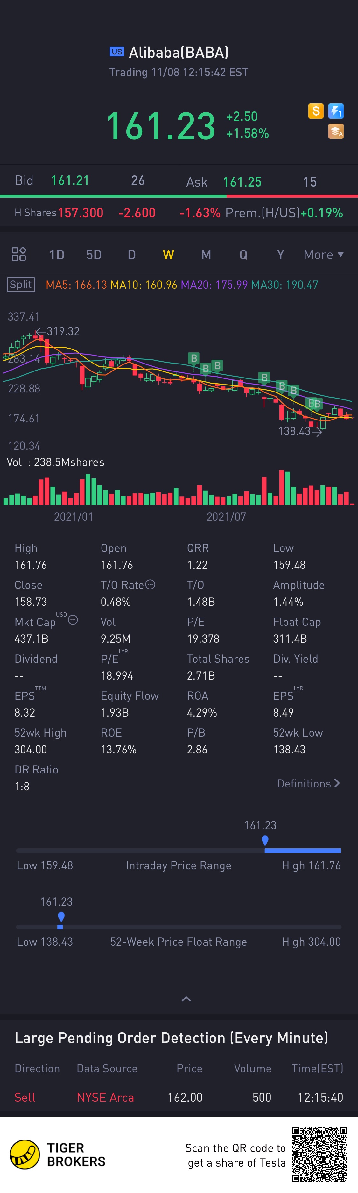Image resolution: width=358 pixels, height=1193 pixels.
Task: Tap the DR Ratio 1:8 value
Action: (22, 787)
